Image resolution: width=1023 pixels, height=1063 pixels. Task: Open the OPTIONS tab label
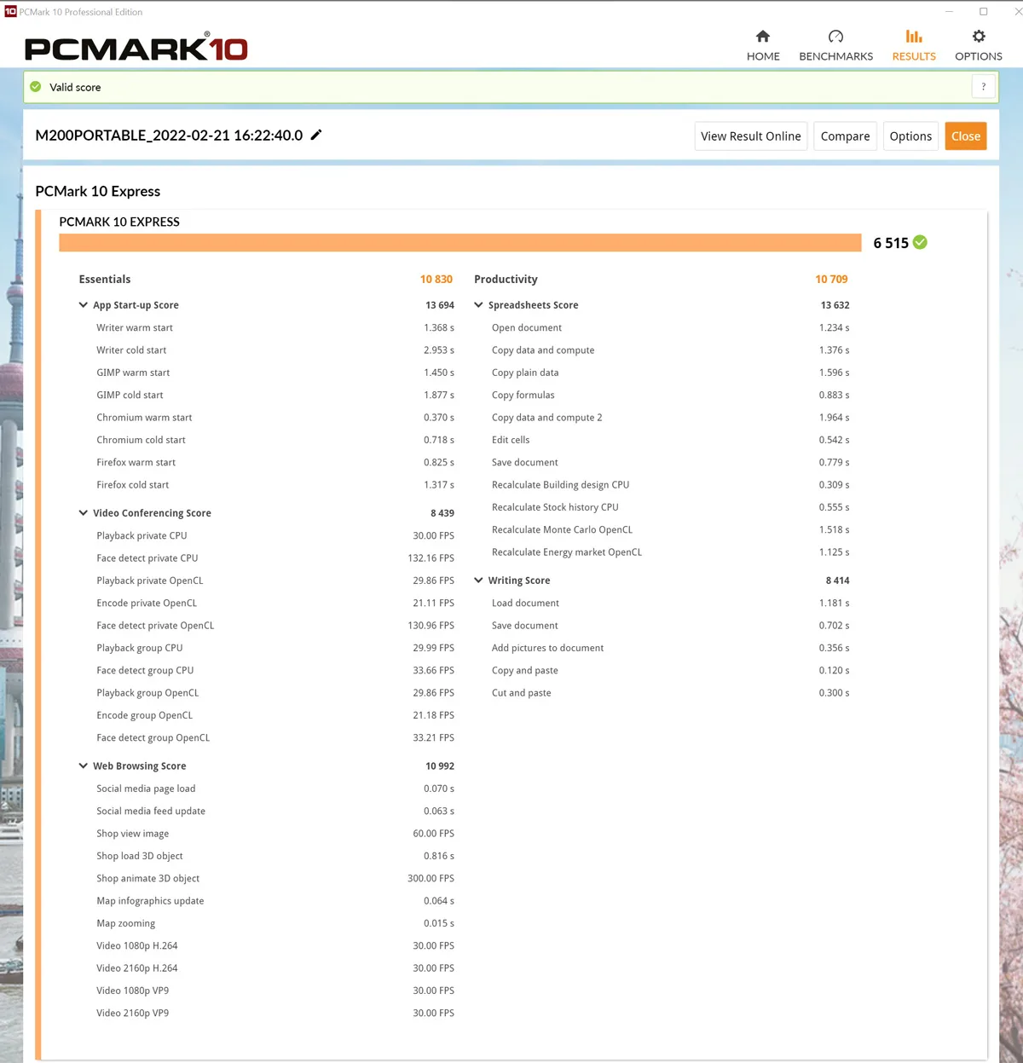pyautogui.click(x=979, y=56)
